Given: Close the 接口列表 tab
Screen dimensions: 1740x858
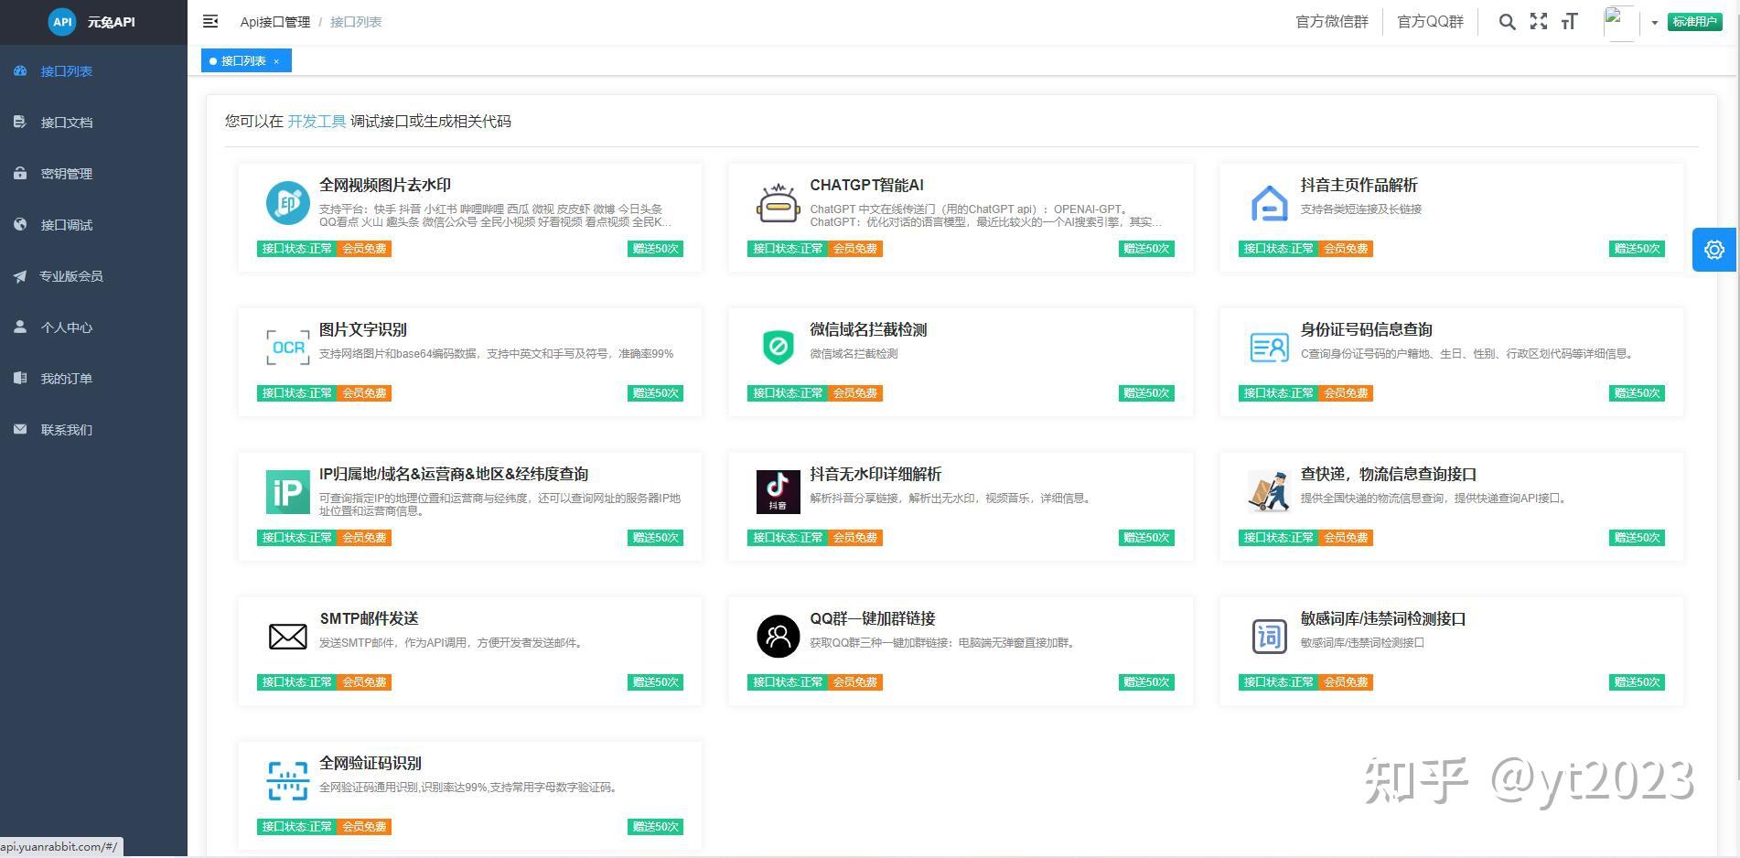Looking at the screenshot, I should coord(276,61).
